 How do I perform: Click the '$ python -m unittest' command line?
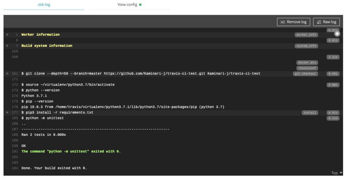click(42, 118)
